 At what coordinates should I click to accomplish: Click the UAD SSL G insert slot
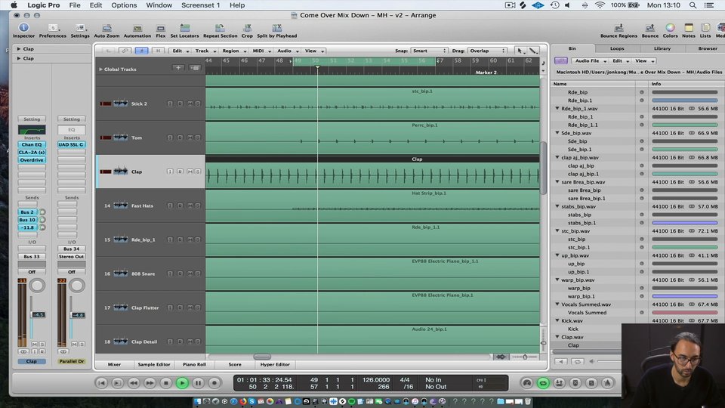[x=71, y=145]
